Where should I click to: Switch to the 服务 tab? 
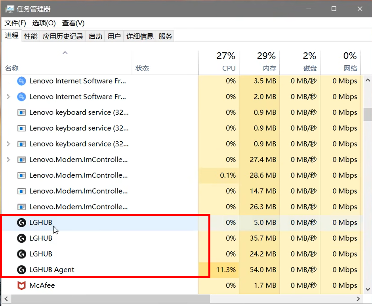coord(165,36)
